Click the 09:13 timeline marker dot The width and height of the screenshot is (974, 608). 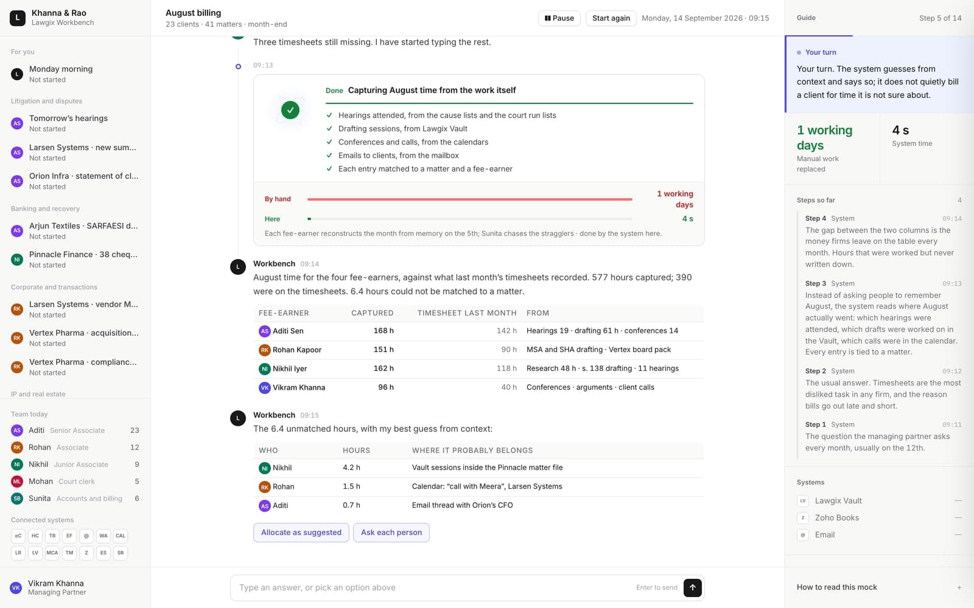tap(238, 66)
